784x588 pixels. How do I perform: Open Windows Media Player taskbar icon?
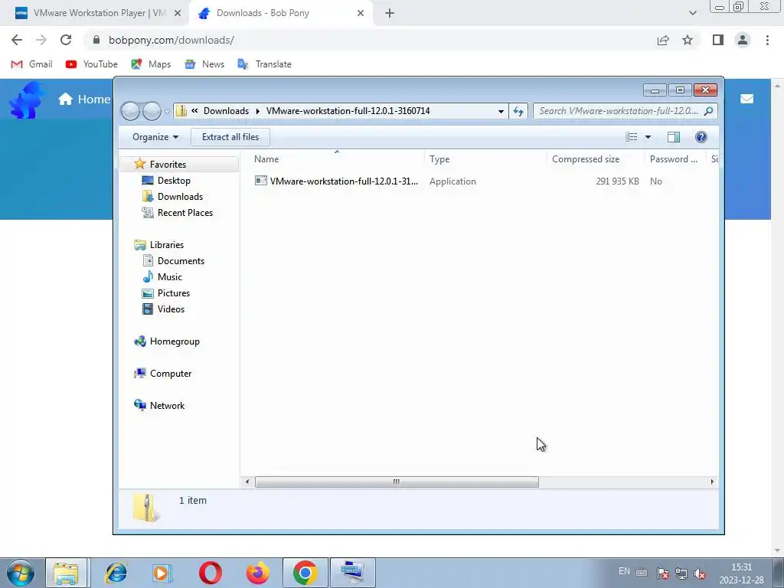[x=162, y=573]
